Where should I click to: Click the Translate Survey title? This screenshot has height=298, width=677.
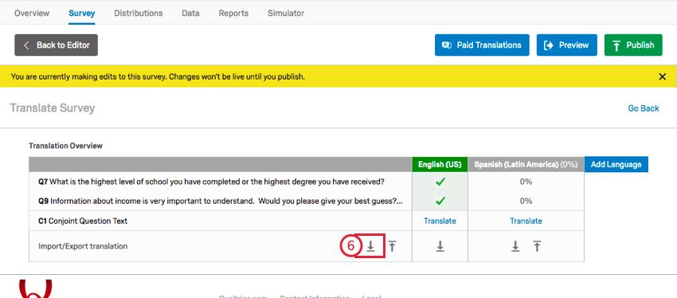tap(53, 108)
